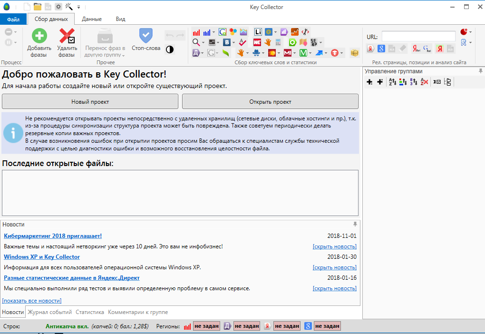Click the folder tree structure icon

(x=447, y=82)
